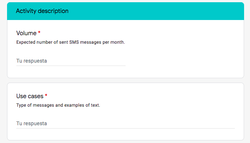Click the red asterisk beside Use cases
Image resolution: width=250 pixels, height=143 pixels.
click(46, 95)
